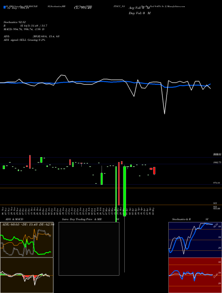222x293 pixels.
Task: Click the 'ADX & MACD' panel title
Action: tap(14, 219)
